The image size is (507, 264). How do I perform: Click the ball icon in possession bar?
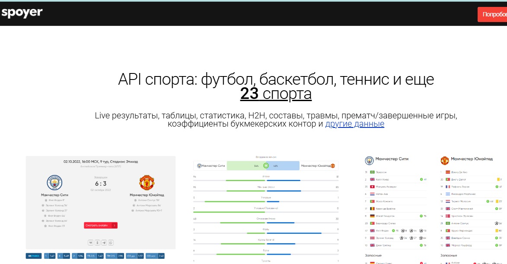coord(266,166)
